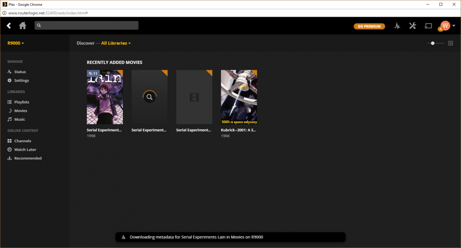Click the Recommended download-tray icon

10,158
